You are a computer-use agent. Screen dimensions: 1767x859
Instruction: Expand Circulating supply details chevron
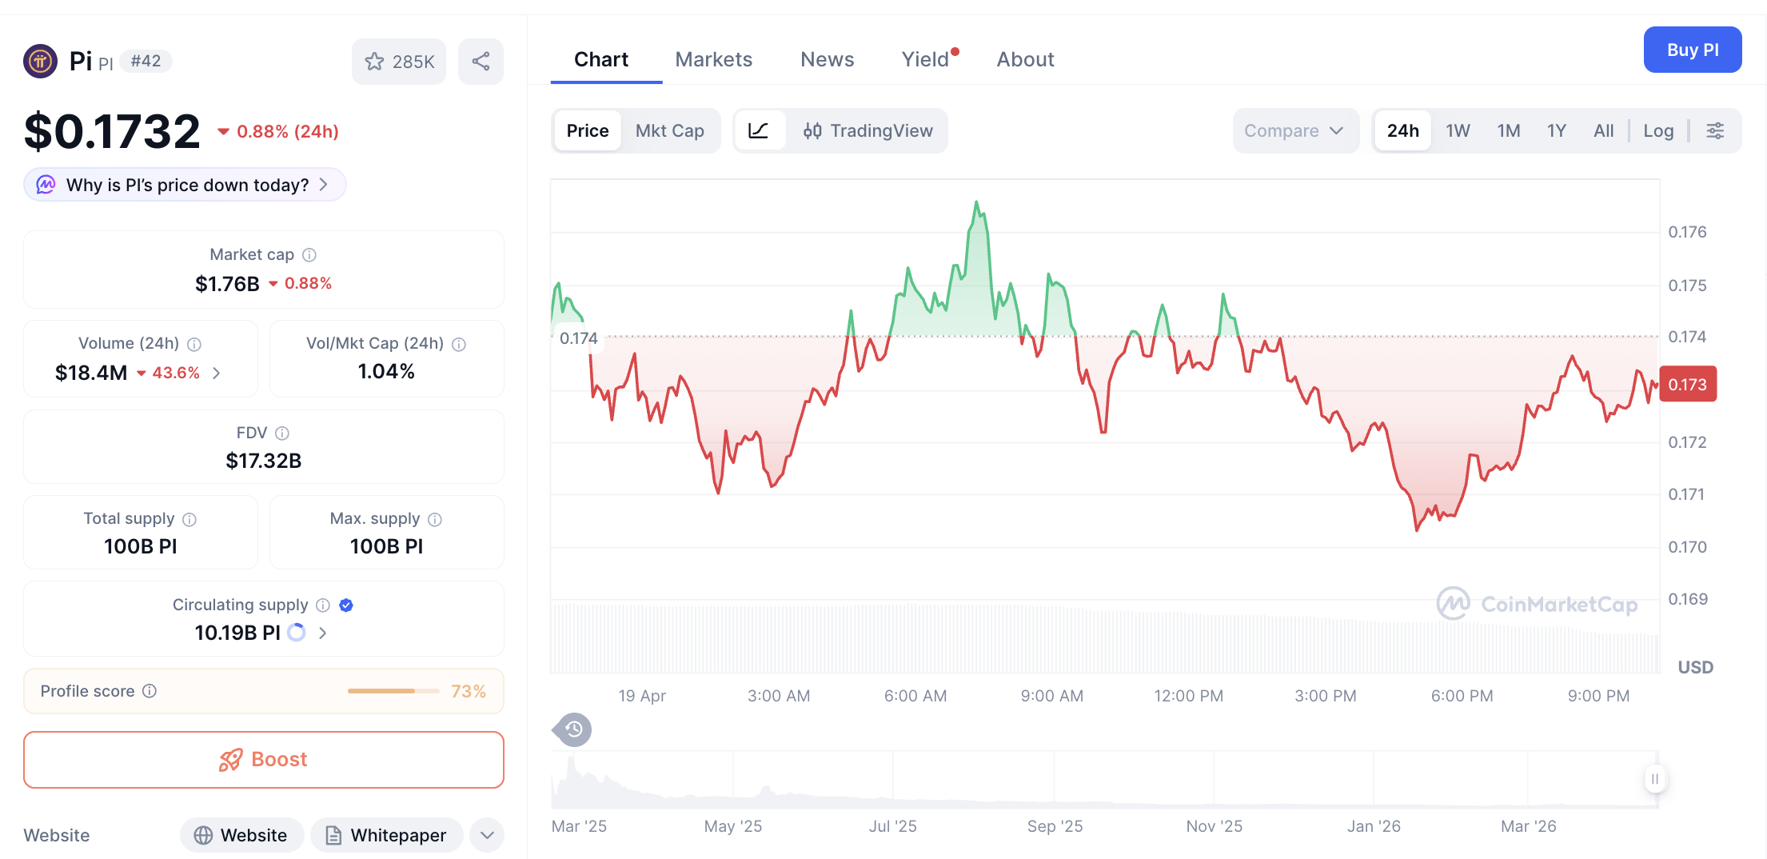point(322,633)
